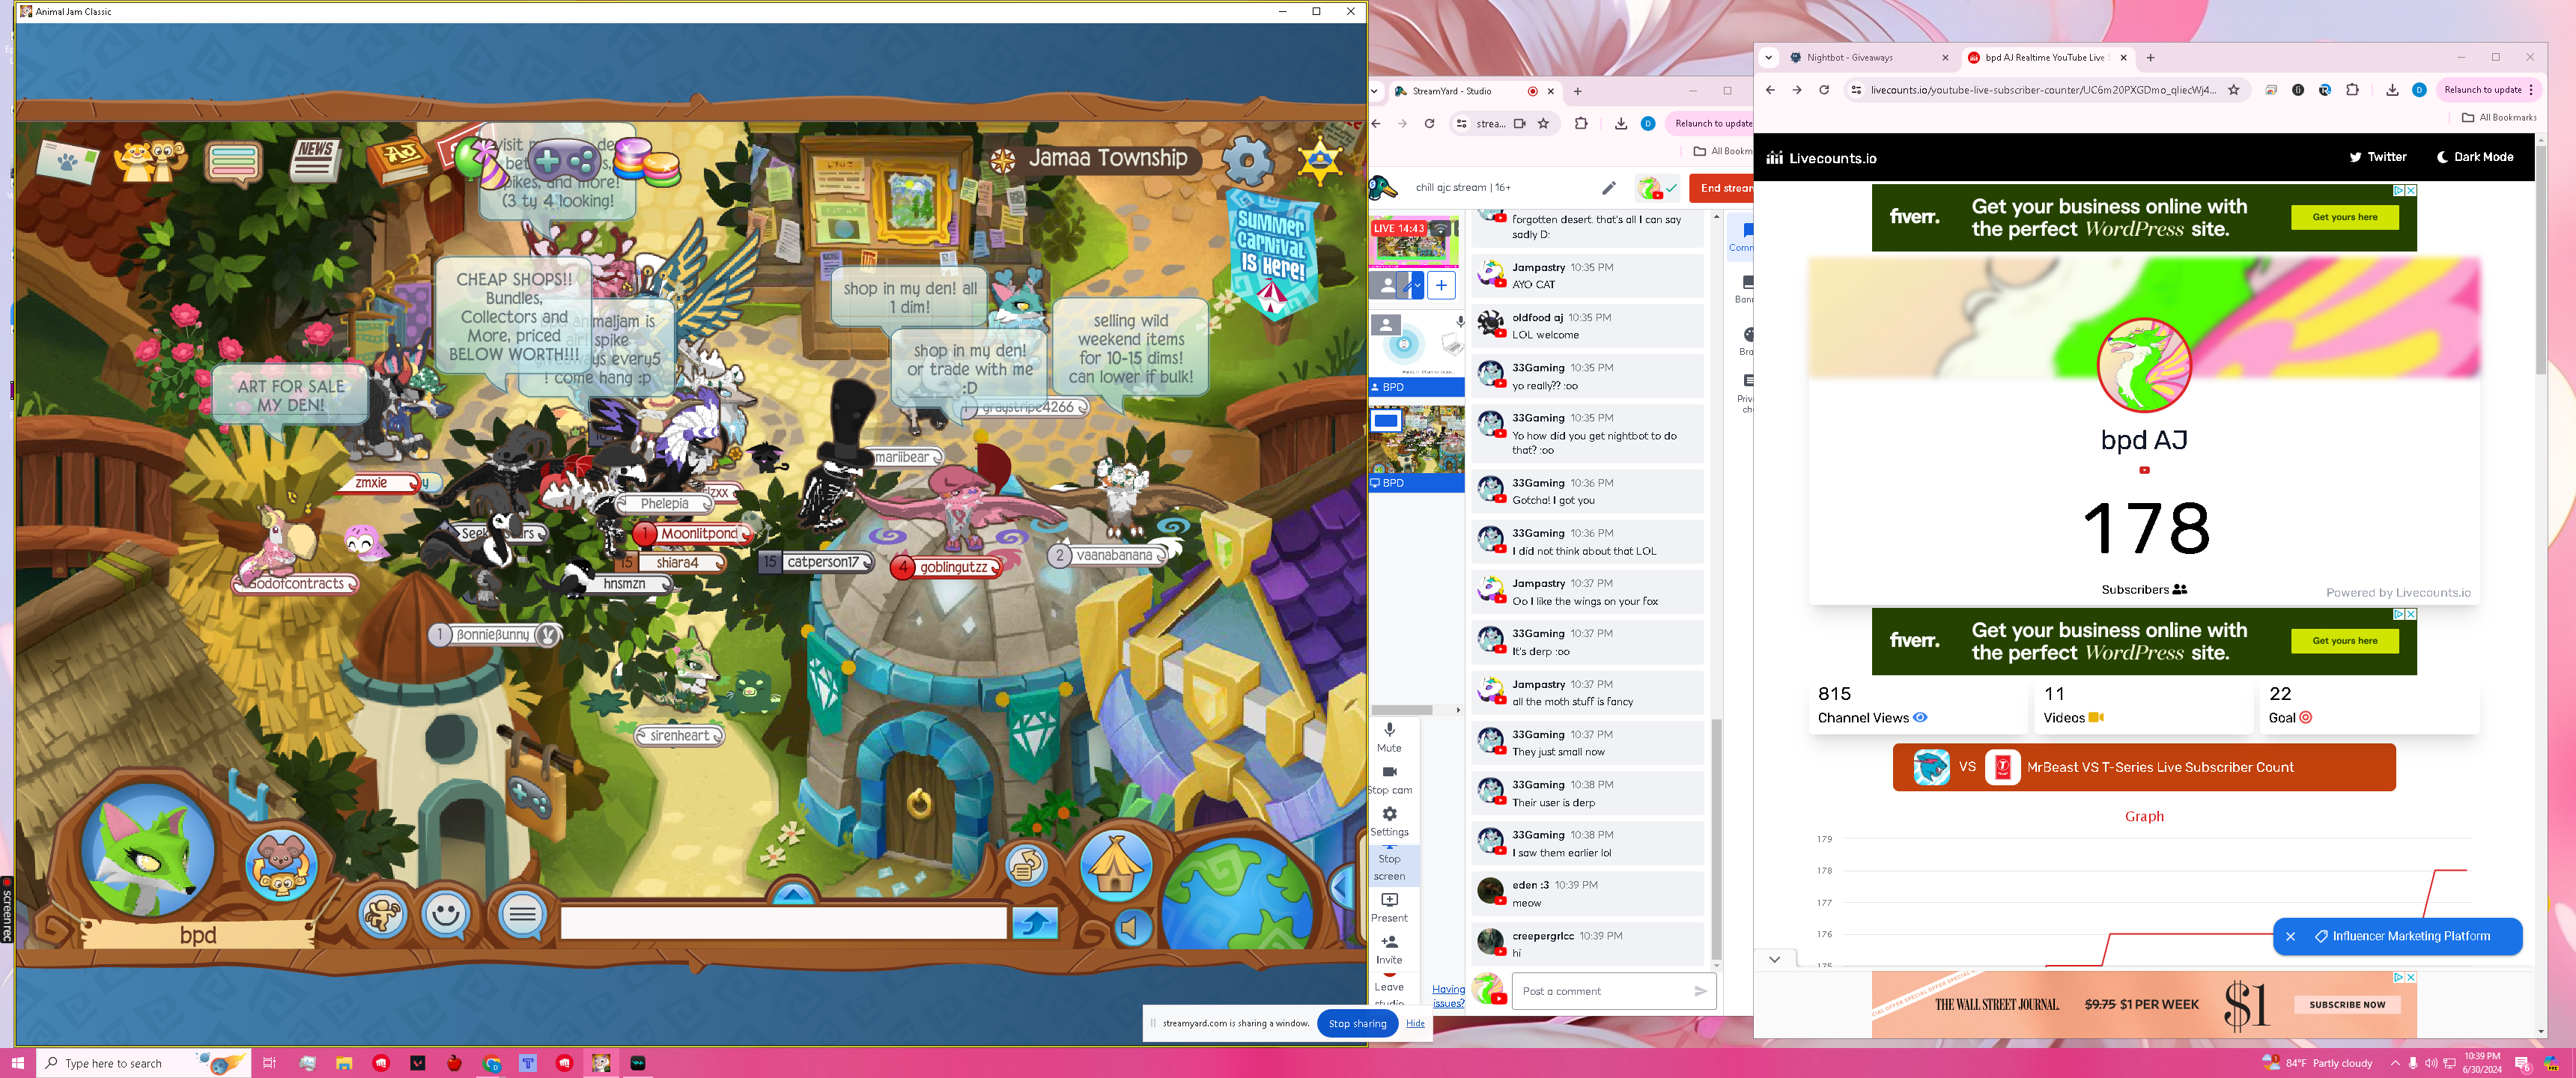
Task: Open the weather widget in the taskbar
Action: [x=2317, y=1063]
